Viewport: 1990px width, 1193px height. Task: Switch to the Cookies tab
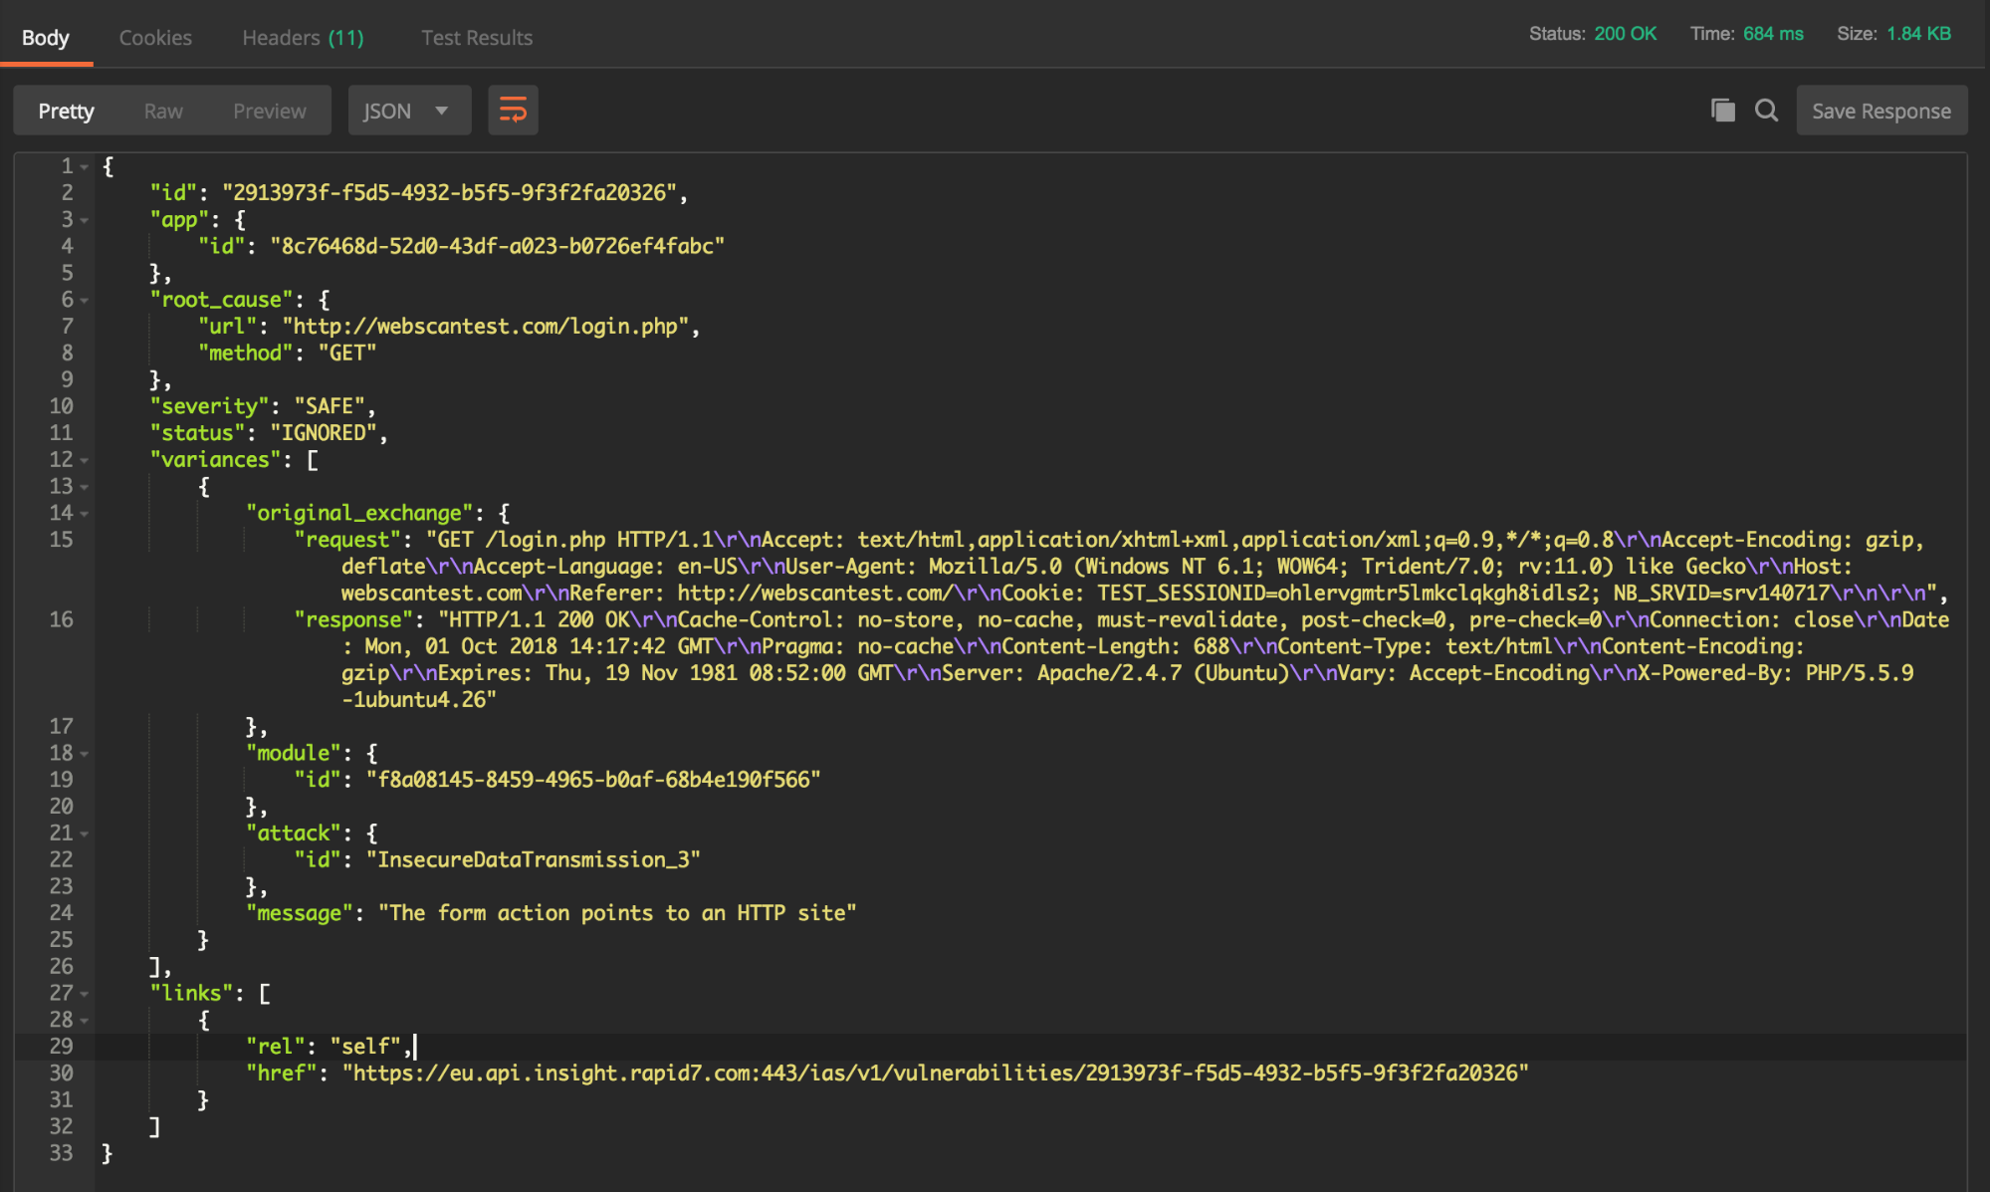155,38
